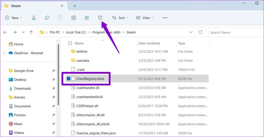Expand chevron after This PC breadcrumb
This screenshot has height=137, width=264.
point(63,32)
